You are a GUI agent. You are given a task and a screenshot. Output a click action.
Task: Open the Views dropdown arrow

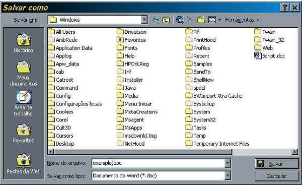219,20
